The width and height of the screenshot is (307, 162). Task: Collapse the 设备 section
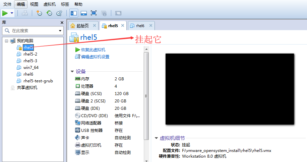pyautogui.click(x=72, y=72)
